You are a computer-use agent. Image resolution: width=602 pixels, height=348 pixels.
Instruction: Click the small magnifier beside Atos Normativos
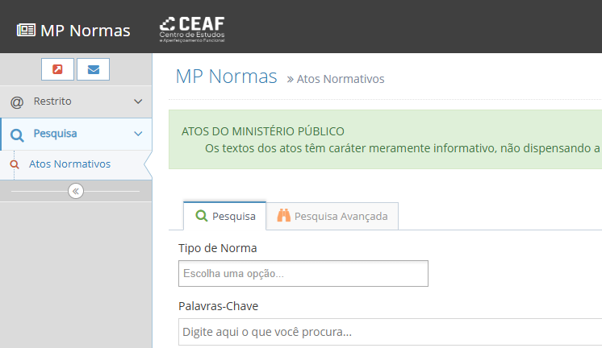click(15, 164)
